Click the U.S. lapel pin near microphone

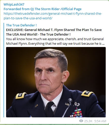pos(67,104)
